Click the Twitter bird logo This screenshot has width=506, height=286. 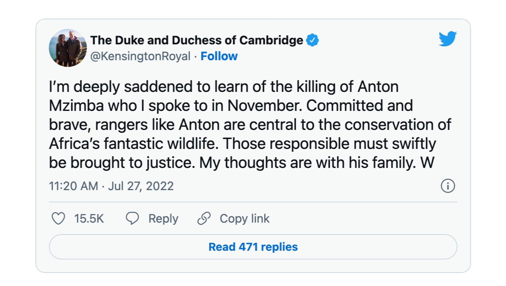(448, 39)
